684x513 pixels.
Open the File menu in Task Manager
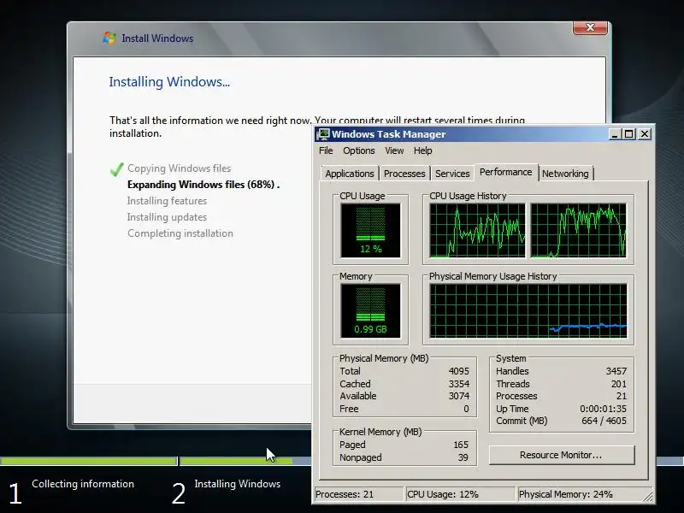click(x=326, y=150)
